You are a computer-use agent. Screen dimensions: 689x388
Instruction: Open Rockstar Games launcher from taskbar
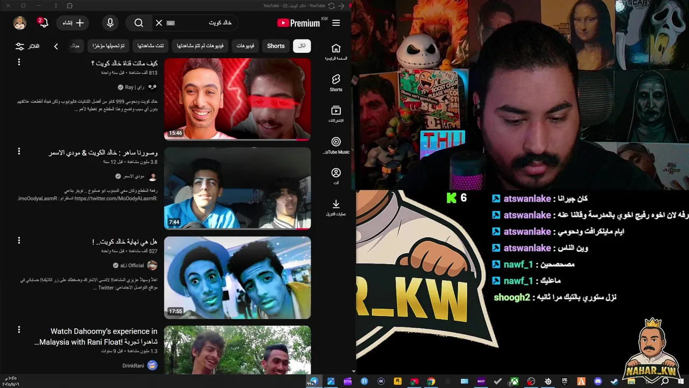[x=398, y=382]
